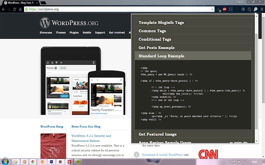Click the pause bars extension icon

click(243, 9)
